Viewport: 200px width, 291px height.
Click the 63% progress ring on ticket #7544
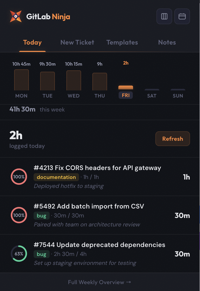[x=19, y=254]
